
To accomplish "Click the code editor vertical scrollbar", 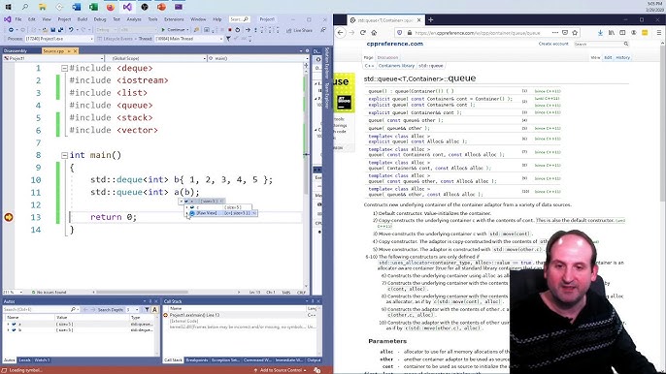I will click(306, 173).
